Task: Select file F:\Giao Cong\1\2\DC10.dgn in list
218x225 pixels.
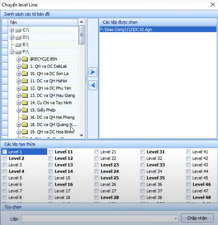Action: tap(126, 29)
